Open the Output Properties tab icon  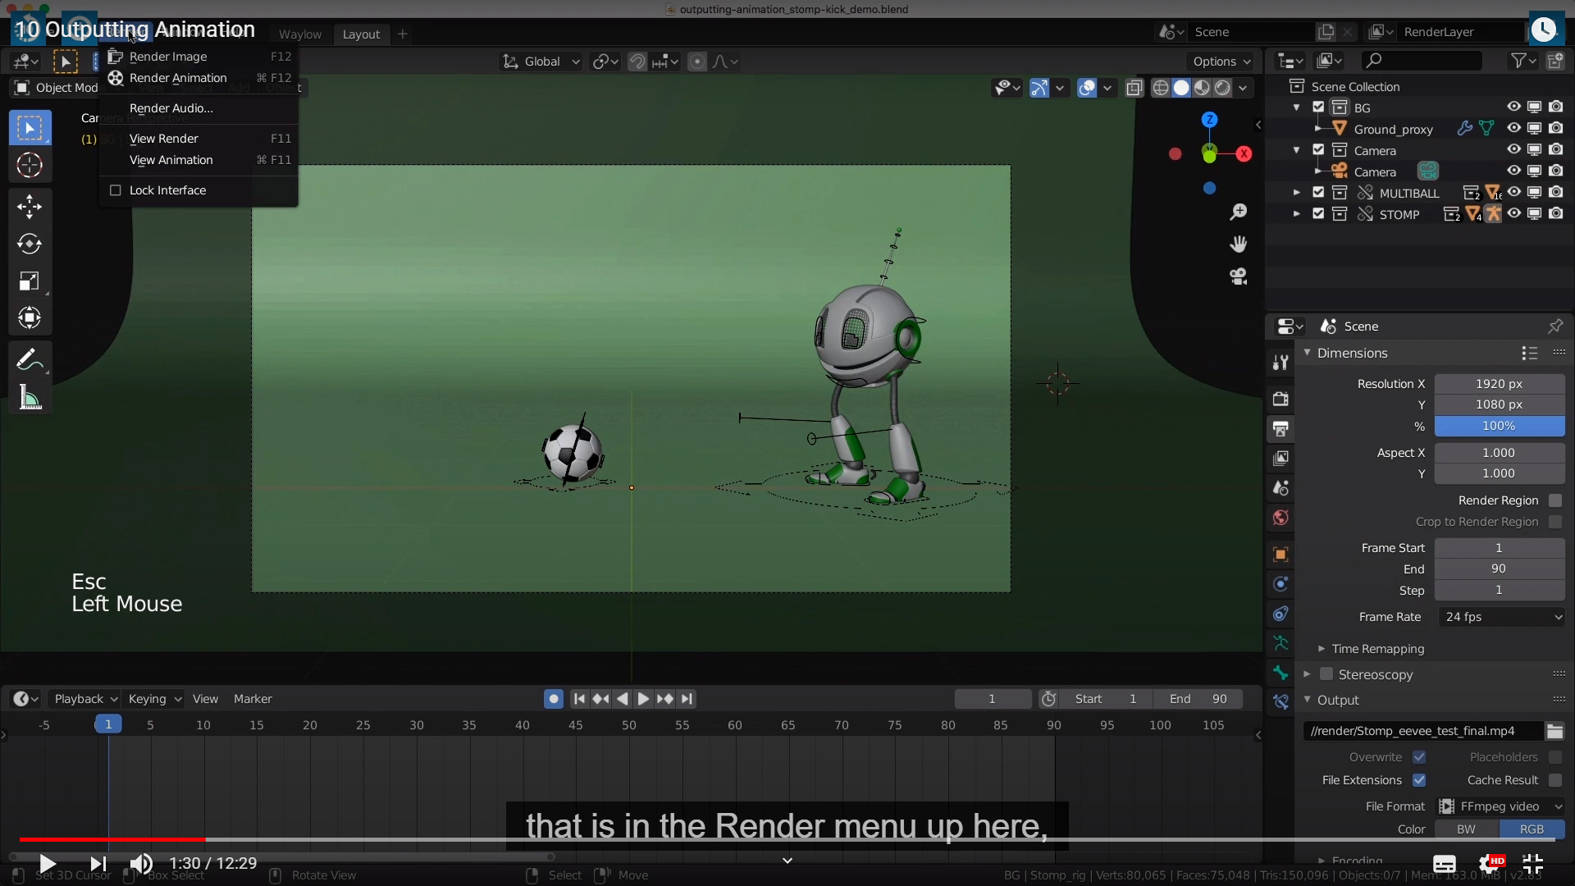click(1281, 428)
